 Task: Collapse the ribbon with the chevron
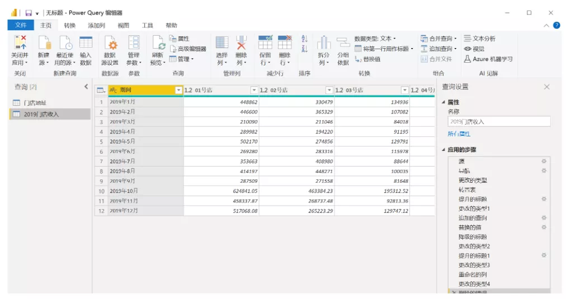click(546, 26)
